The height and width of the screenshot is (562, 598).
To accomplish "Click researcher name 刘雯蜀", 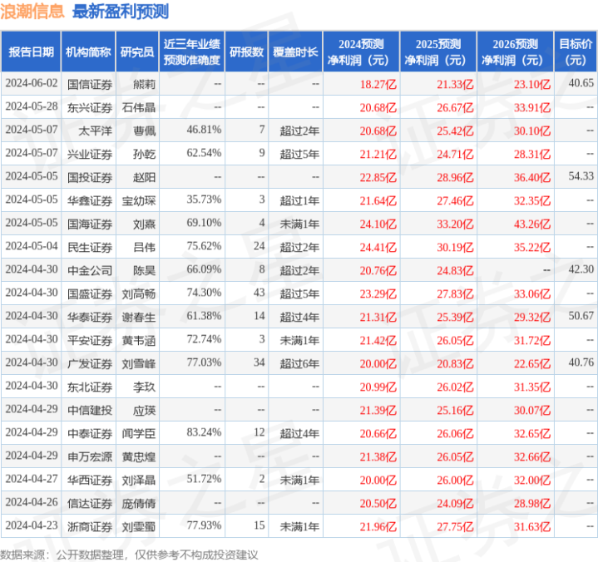I will (x=139, y=526).
